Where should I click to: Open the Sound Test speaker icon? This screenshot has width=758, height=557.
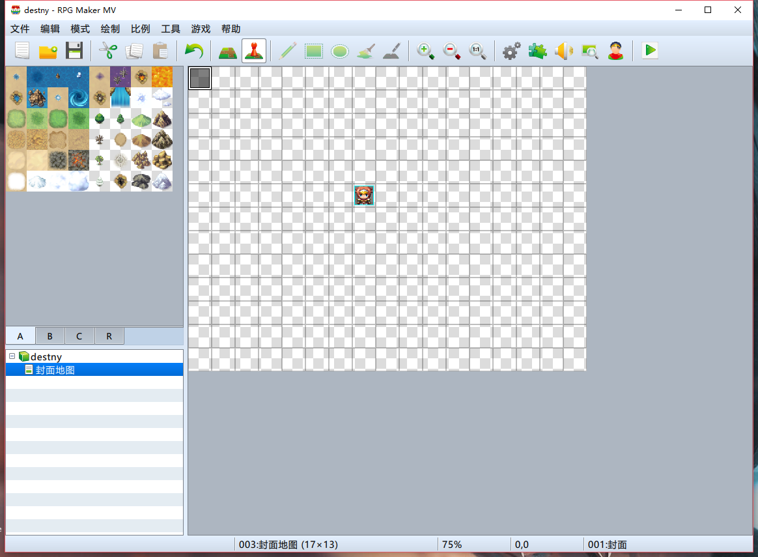coord(564,51)
